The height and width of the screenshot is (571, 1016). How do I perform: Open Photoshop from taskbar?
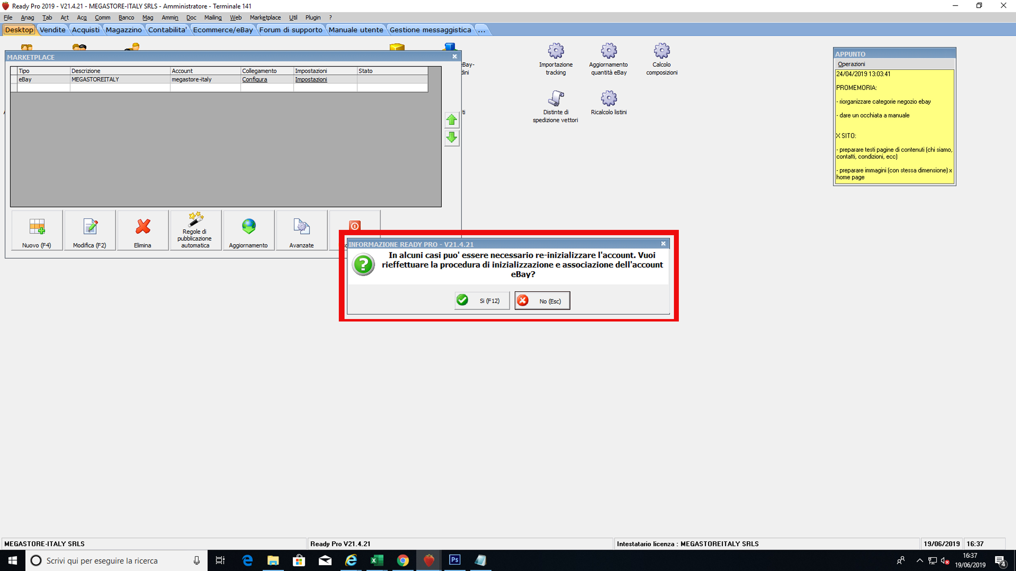(x=455, y=560)
